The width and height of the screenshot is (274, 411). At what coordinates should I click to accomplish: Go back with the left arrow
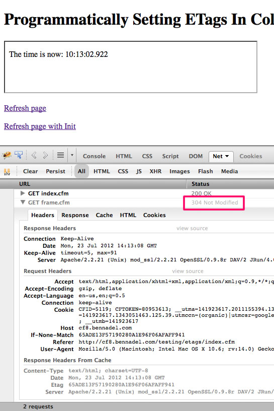[x=34, y=156]
